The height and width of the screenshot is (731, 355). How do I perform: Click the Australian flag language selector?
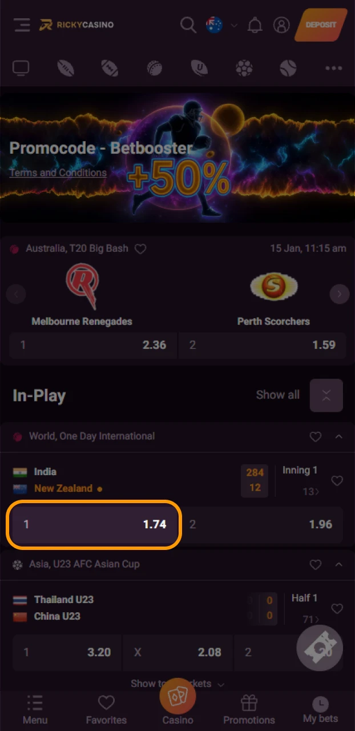215,25
